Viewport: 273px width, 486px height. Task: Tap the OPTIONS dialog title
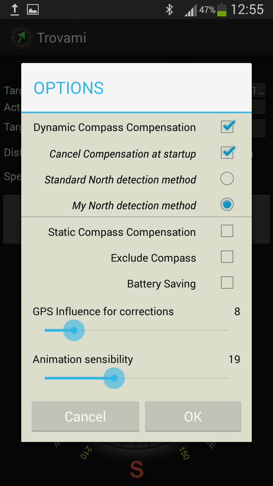tap(69, 88)
